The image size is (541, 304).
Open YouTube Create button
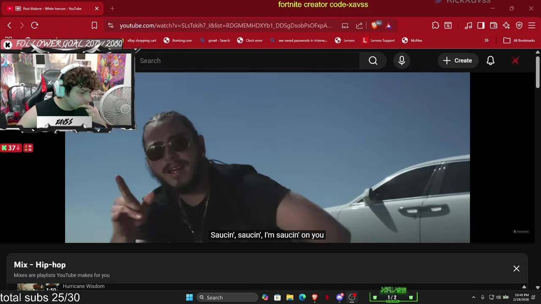coord(457,61)
